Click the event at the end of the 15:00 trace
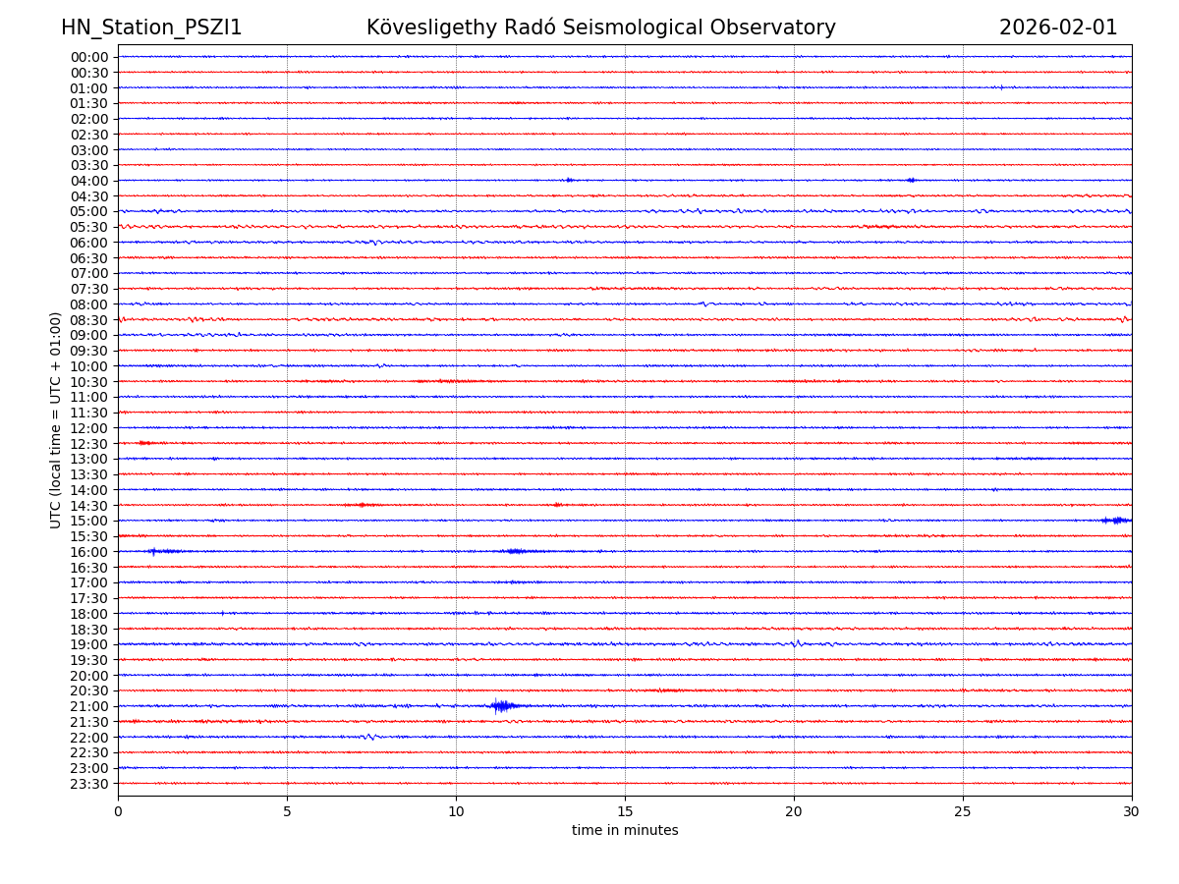Screen dimensions: 1179x884 click(x=1116, y=521)
